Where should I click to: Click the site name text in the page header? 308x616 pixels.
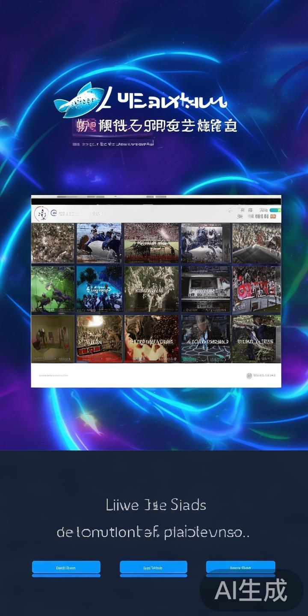(x=71, y=213)
